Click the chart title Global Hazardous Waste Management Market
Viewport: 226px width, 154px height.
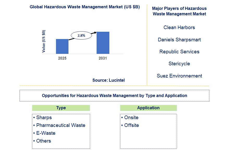coord(85,7)
